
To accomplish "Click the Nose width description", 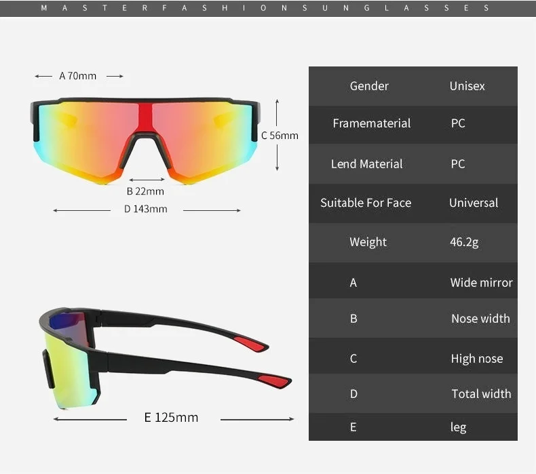I will pos(480,319).
